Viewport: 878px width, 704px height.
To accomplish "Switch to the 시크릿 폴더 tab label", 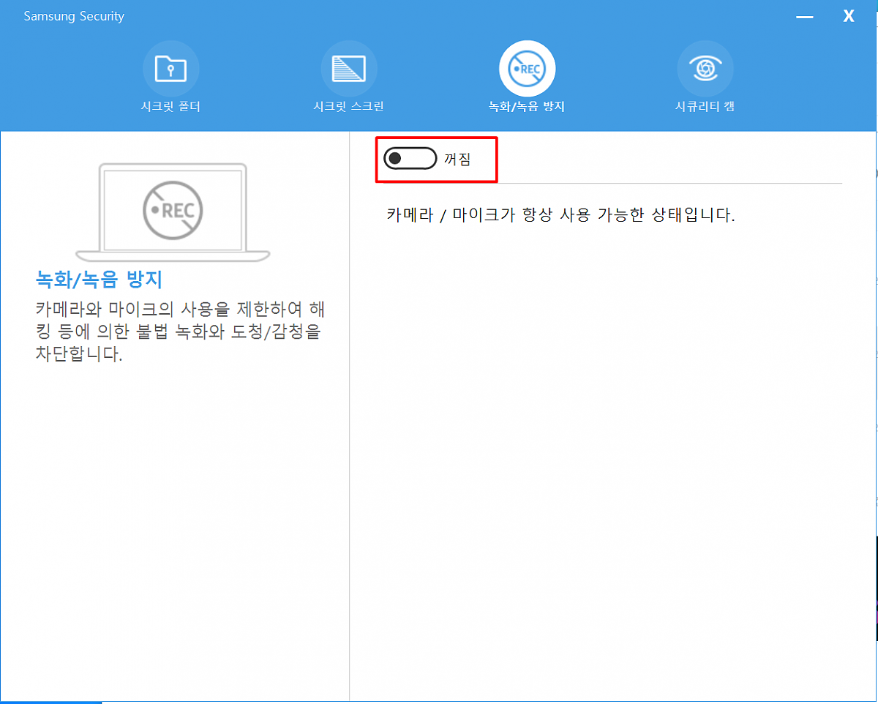I will pyautogui.click(x=170, y=107).
